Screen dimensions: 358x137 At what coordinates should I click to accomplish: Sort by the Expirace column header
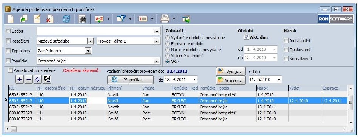[335, 88]
